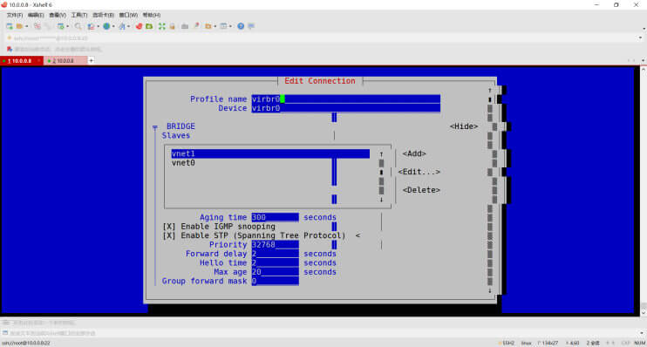Viewport: 647px width, 347px height.
Task: Click the green Xftp file transfer icon
Action: point(149,26)
